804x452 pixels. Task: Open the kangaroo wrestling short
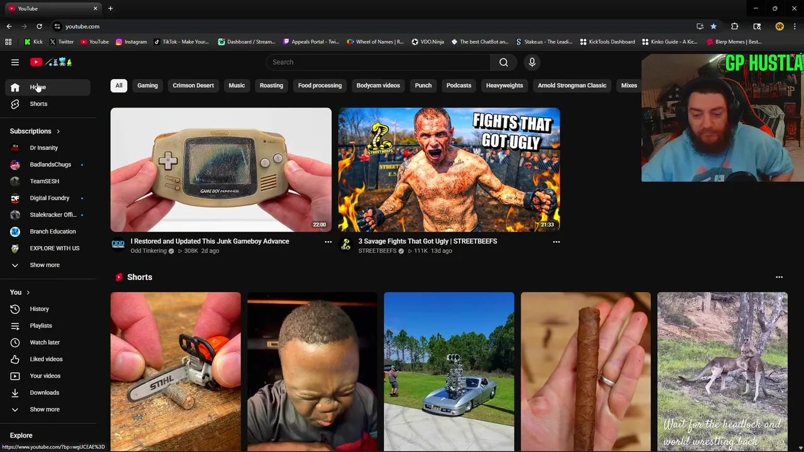point(722,372)
